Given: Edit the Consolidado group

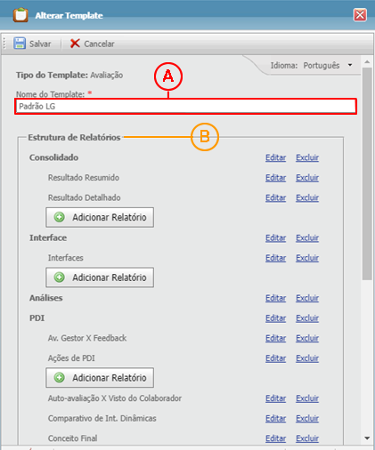Looking at the screenshot, I should (x=275, y=157).
